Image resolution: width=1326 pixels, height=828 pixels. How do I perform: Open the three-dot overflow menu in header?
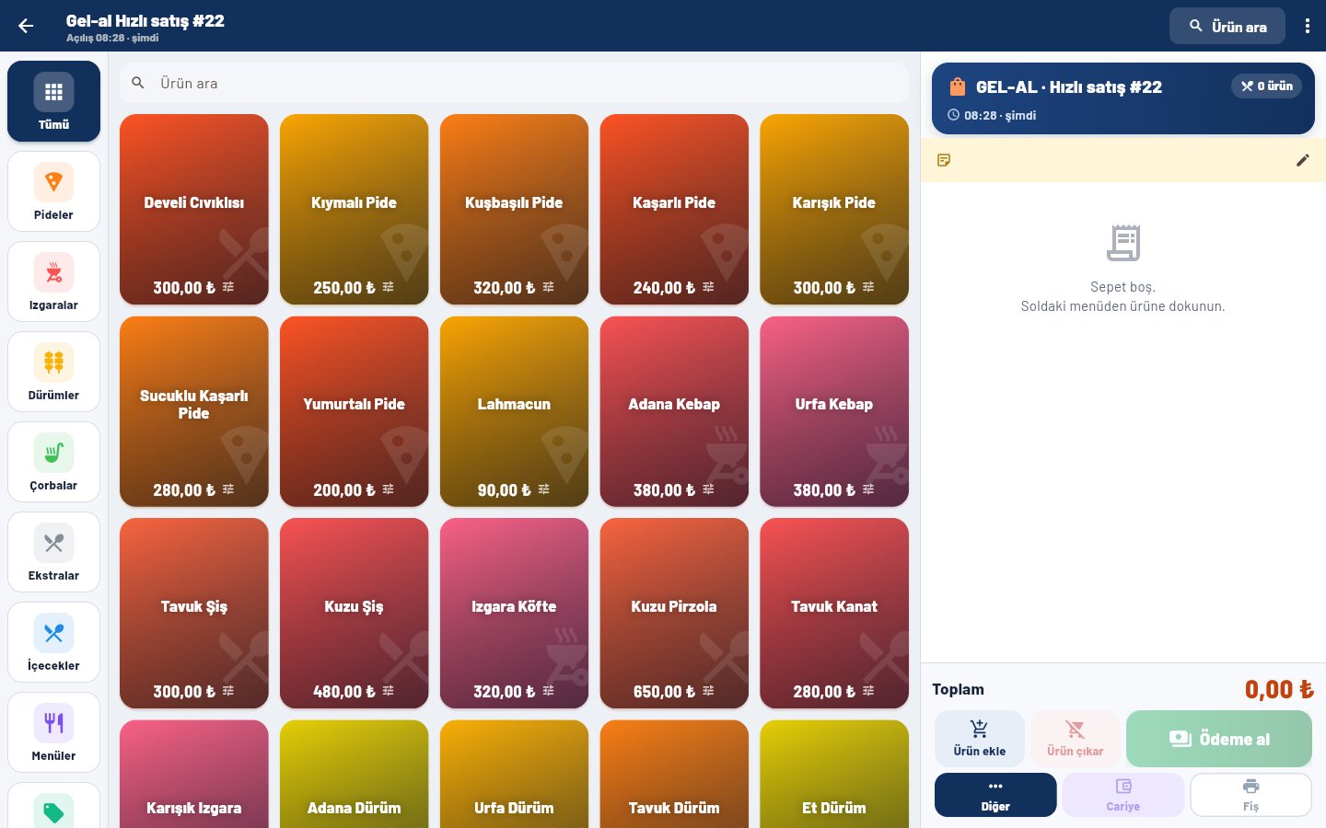tap(1307, 26)
